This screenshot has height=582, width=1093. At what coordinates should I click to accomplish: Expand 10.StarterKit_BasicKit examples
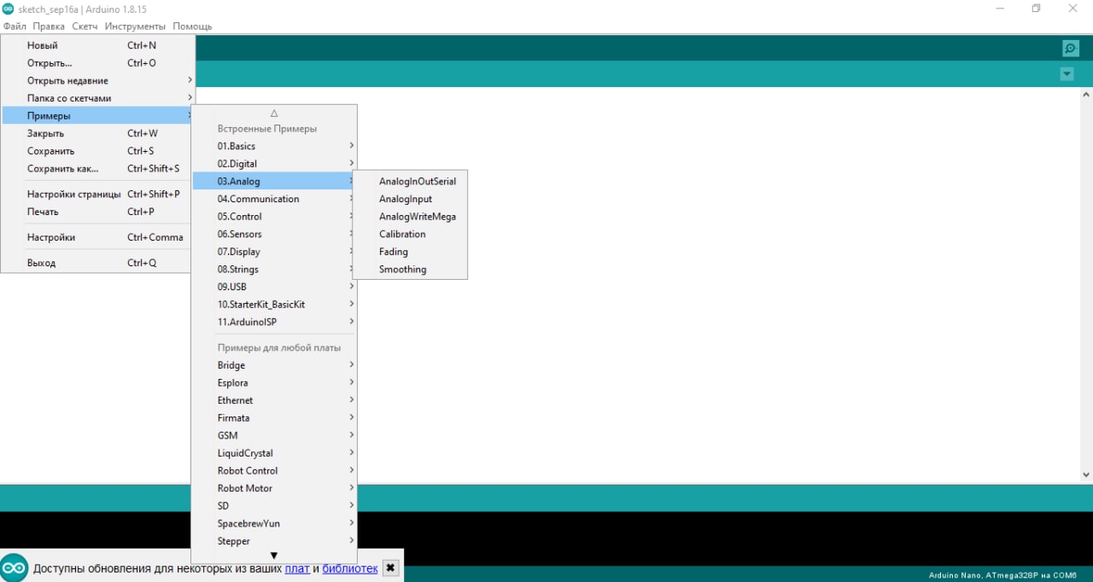(274, 304)
